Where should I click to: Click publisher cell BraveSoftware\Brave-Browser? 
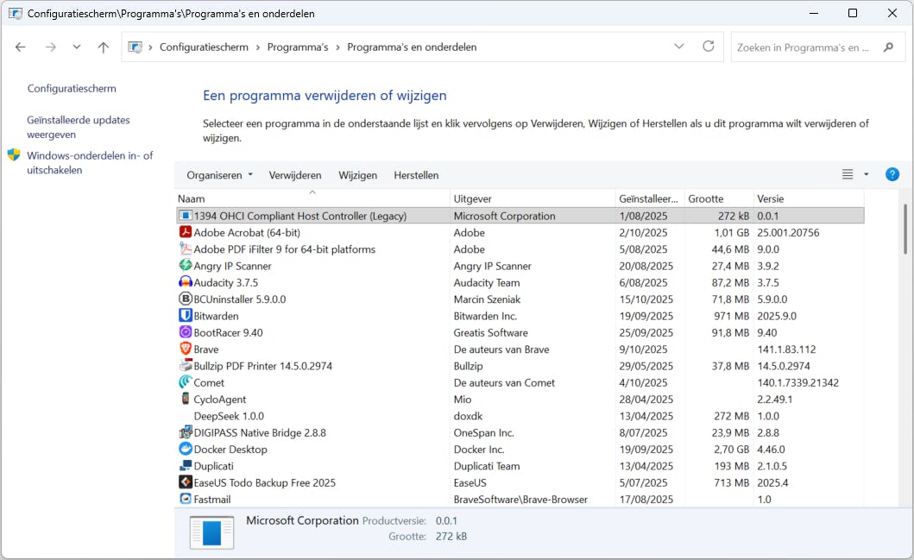pos(520,500)
